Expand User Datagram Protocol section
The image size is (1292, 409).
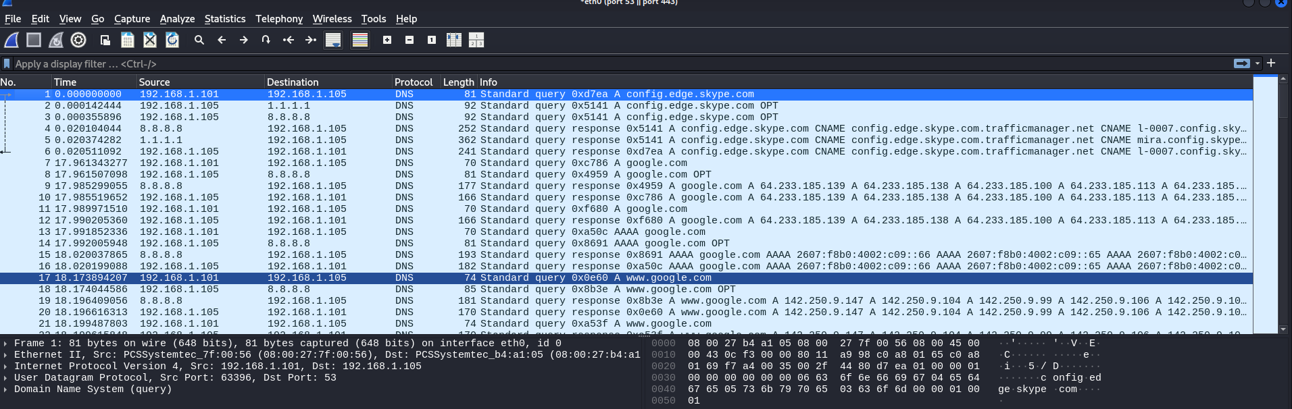(x=5, y=378)
